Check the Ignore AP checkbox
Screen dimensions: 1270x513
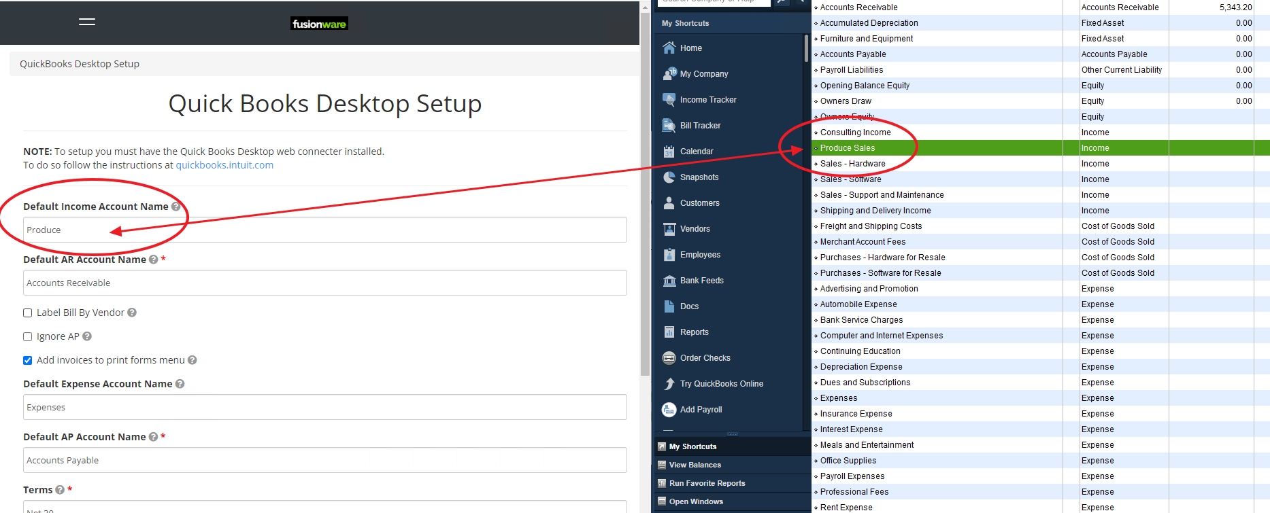point(28,336)
